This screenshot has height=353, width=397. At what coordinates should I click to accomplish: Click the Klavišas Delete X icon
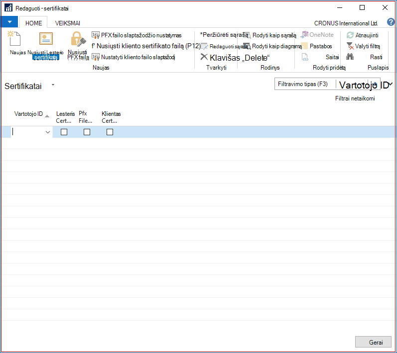pyautogui.click(x=204, y=57)
